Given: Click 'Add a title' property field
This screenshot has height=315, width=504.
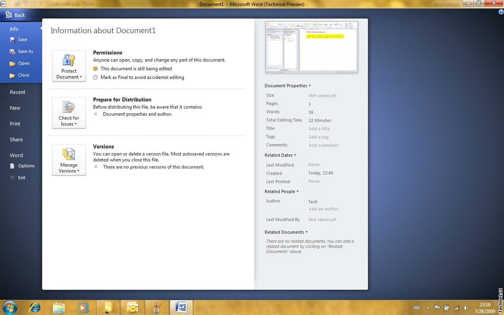Looking at the screenshot, I should 319,129.
